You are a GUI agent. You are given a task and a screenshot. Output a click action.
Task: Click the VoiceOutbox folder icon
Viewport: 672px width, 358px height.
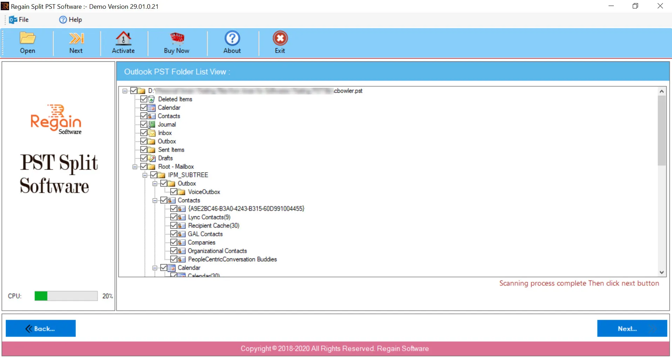coord(181,192)
